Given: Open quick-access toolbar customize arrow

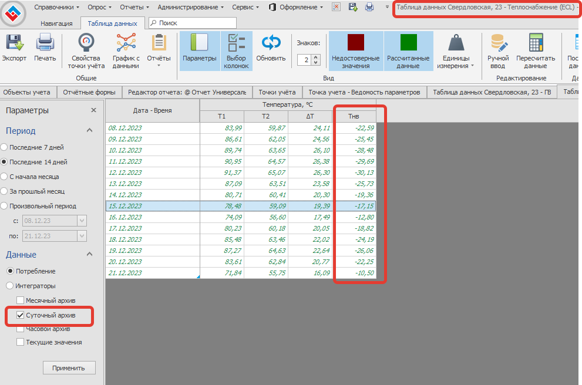Looking at the screenshot, I should [387, 6].
